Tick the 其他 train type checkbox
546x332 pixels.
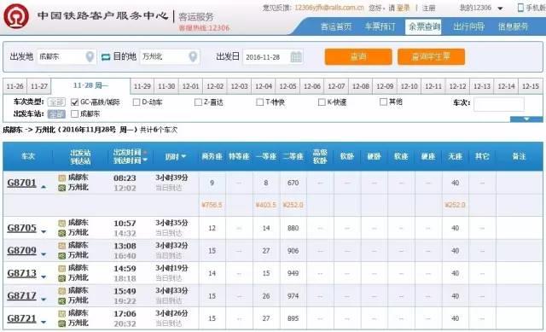pyautogui.click(x=383, y=102)
